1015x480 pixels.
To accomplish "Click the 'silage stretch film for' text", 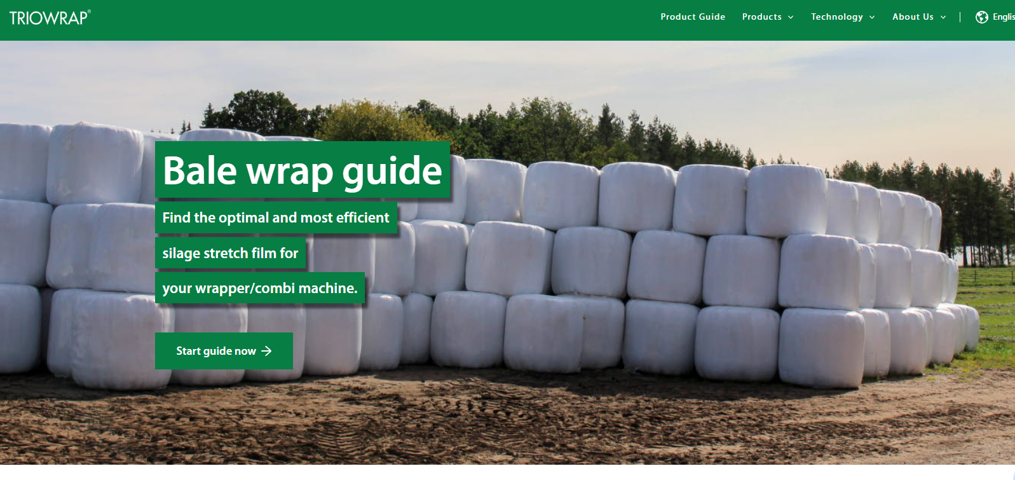I will tap(230, 254).
